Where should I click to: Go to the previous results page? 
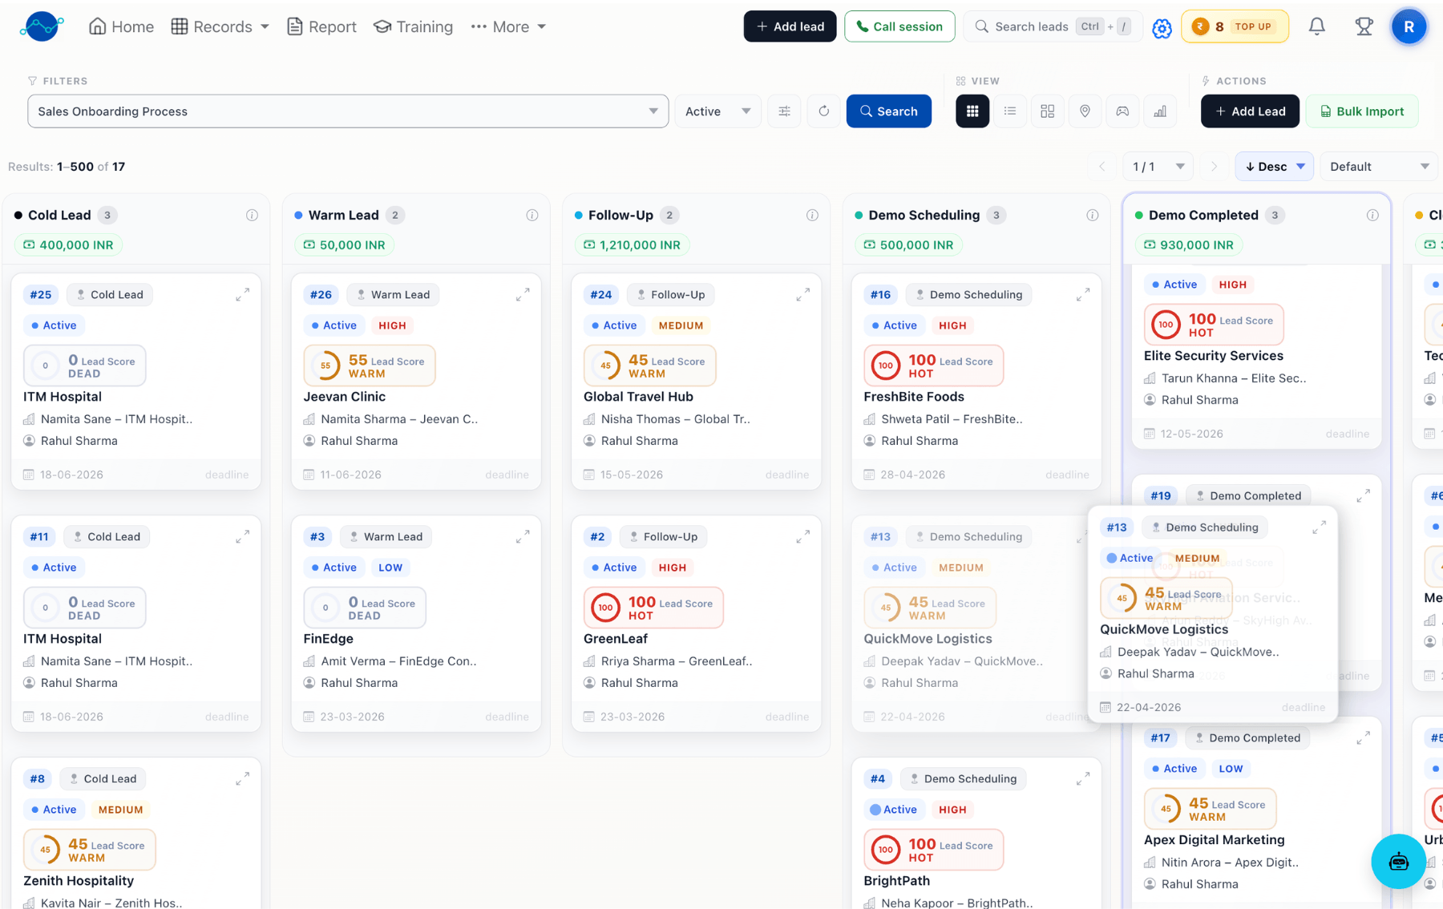[x=1101, y=167]
